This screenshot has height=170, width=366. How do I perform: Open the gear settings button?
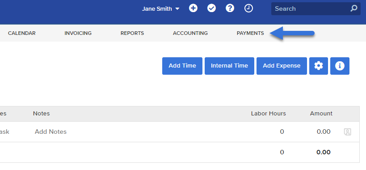tap(319, 66)
